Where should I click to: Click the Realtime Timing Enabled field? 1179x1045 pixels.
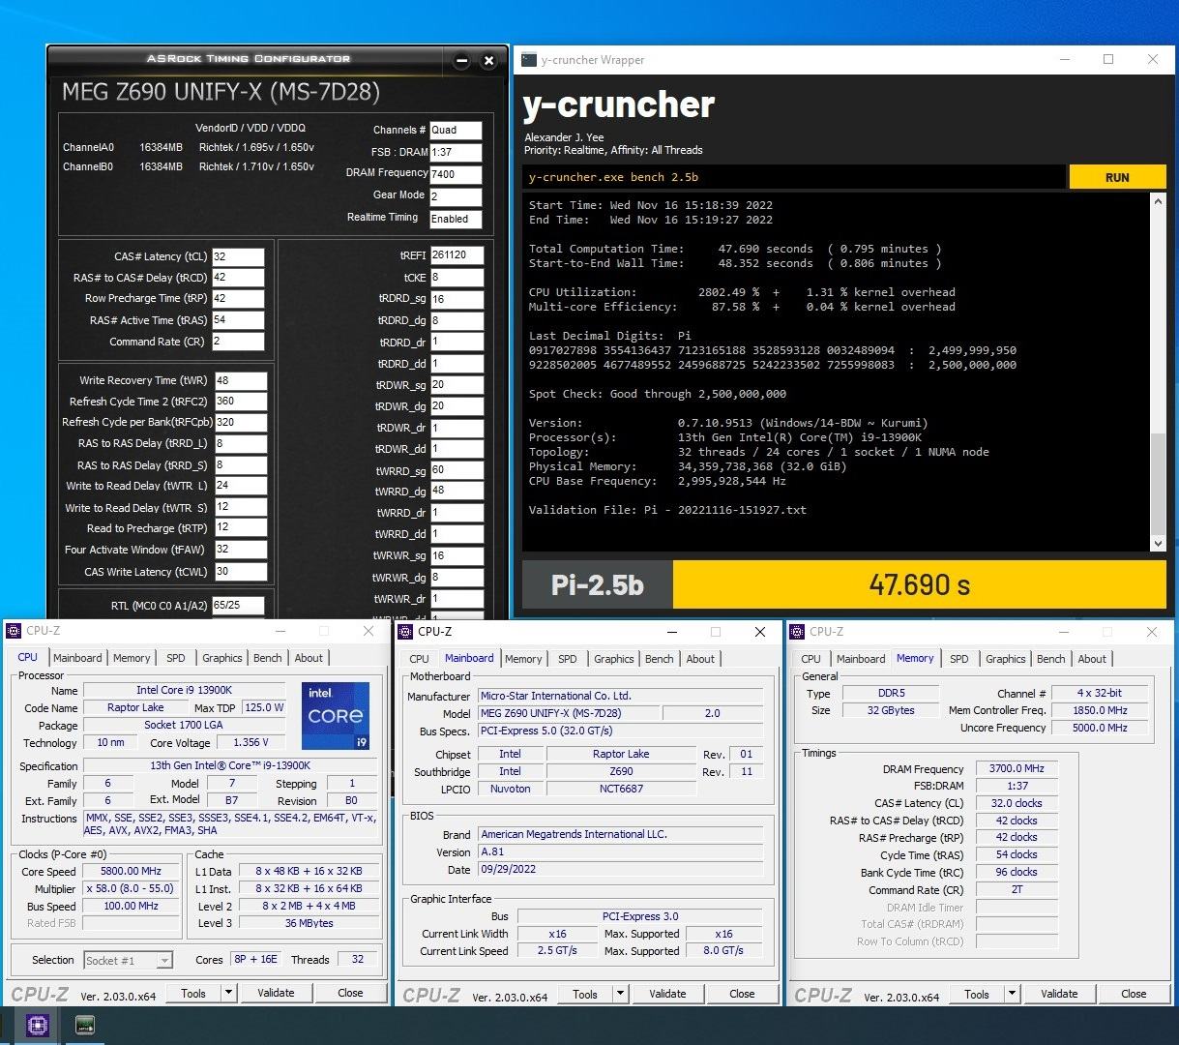pos(456,219)
